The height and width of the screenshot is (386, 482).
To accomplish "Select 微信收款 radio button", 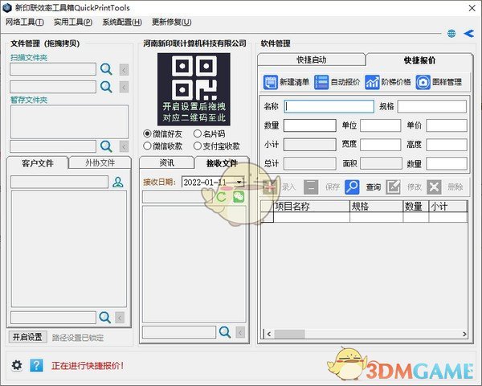I will tap(147, 146).
